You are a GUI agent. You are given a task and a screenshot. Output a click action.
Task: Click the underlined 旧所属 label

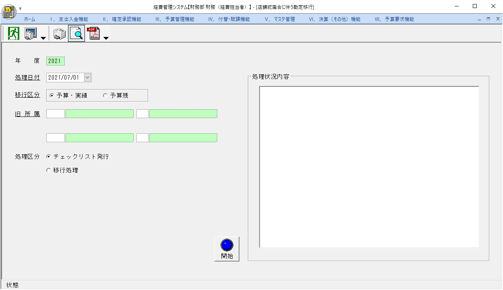pos(27,114)
